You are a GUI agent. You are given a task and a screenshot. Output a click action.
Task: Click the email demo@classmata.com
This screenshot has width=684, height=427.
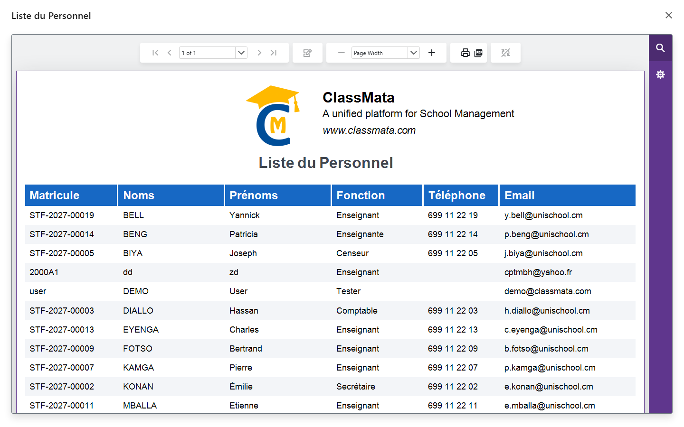(548, 291)
